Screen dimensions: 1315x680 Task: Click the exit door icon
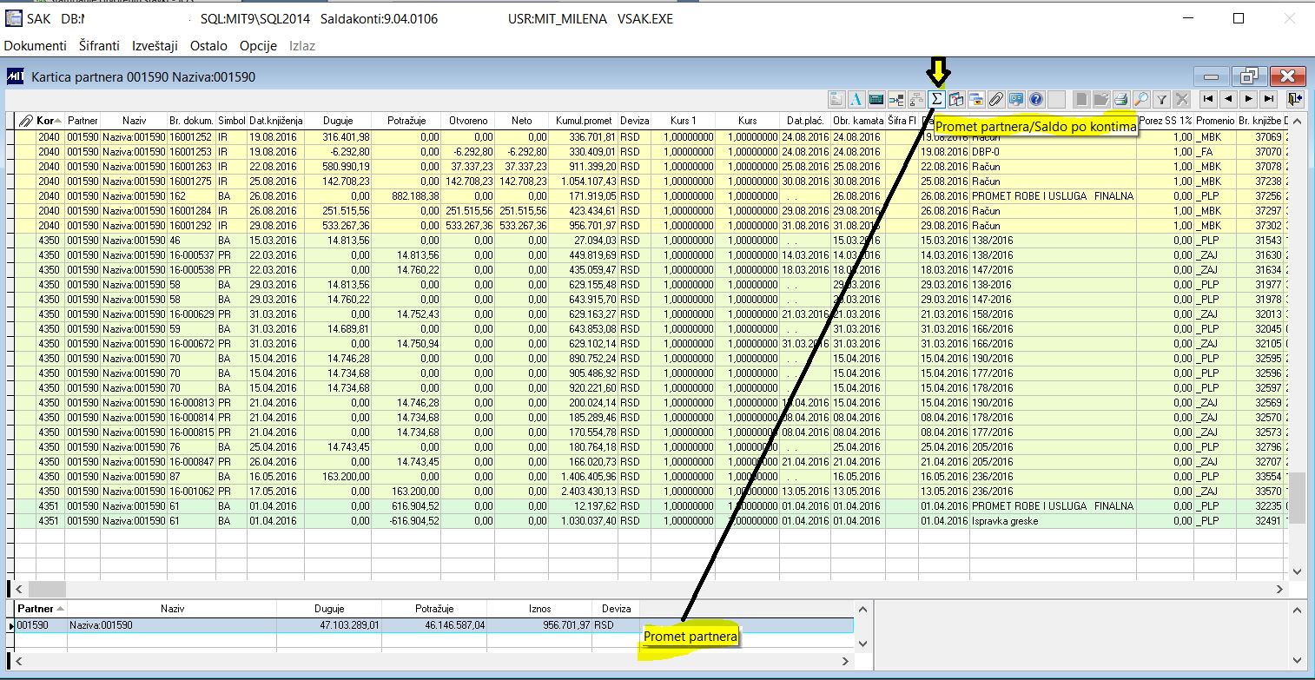click(x=1295, y=99)
